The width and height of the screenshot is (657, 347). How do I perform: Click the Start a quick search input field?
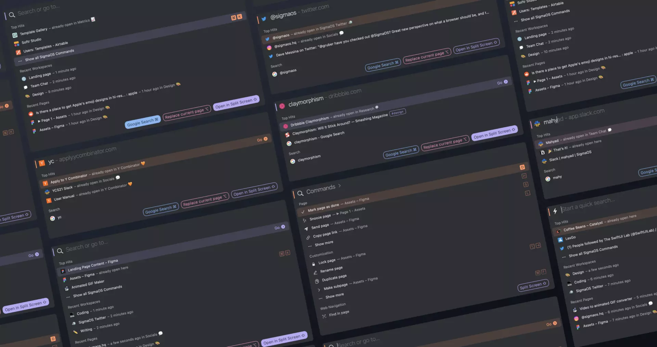tap(588, 204)
